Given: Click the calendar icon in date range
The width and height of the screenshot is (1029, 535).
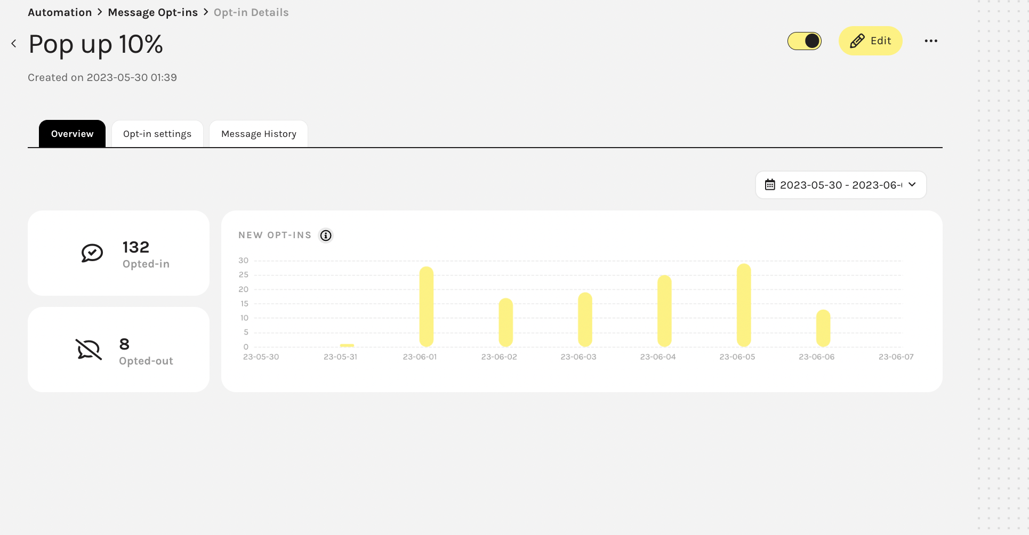Looking at the screenshot, I should pos(770,185).
